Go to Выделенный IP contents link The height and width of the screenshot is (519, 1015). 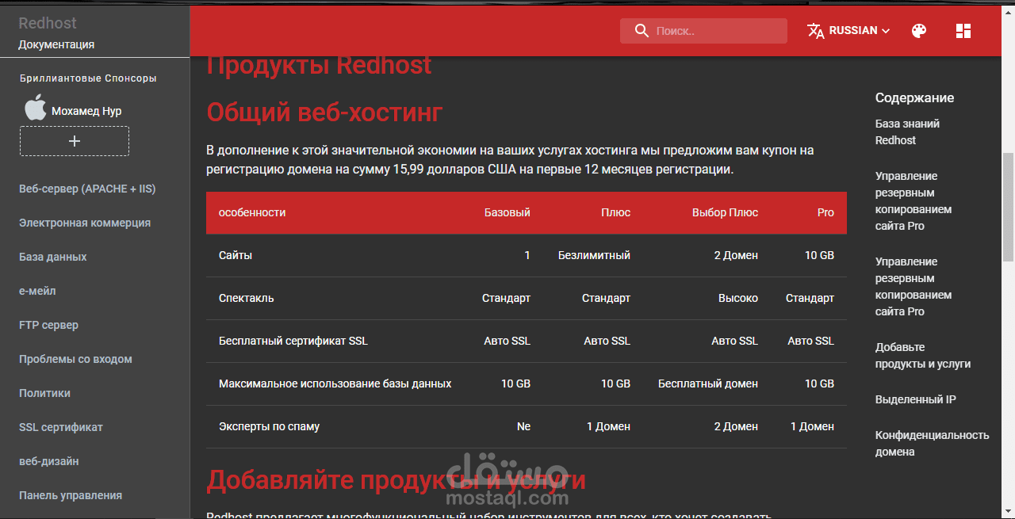point(915,399)
